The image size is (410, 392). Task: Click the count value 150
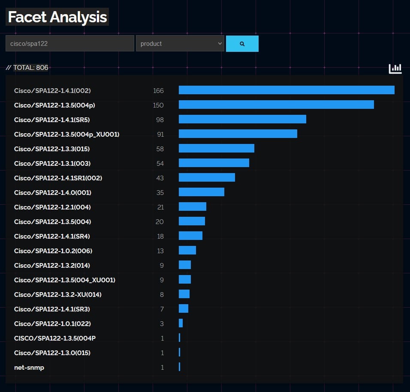[x=158, y=105]
